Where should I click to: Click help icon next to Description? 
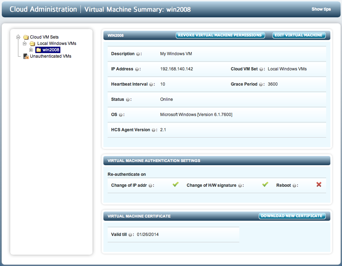point(138,54)
